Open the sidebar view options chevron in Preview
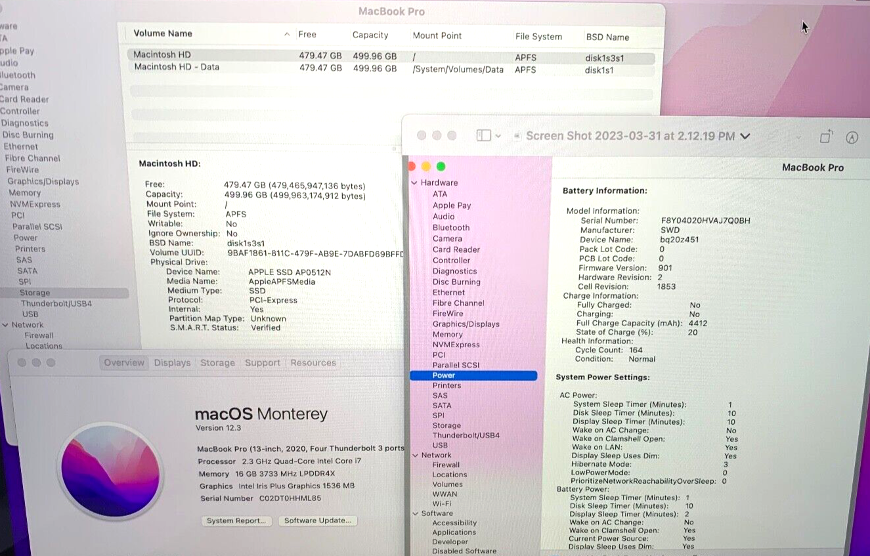The image size is (870, 556). click(x=498, y=136)
